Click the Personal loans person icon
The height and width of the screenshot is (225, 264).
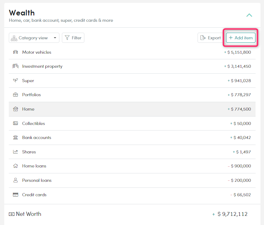15,180
